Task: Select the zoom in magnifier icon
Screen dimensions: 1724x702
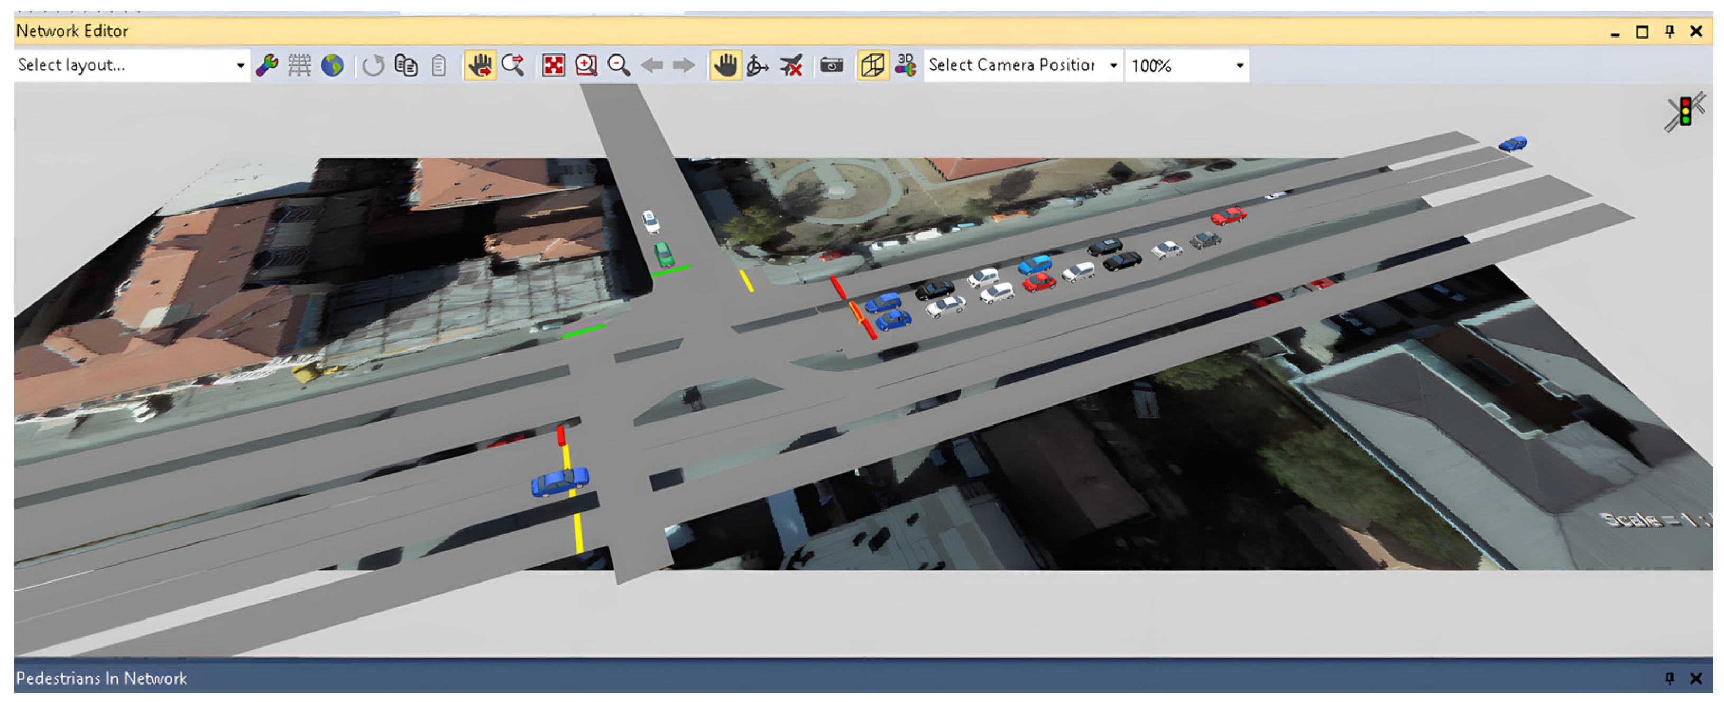Action: click(586, 66)
